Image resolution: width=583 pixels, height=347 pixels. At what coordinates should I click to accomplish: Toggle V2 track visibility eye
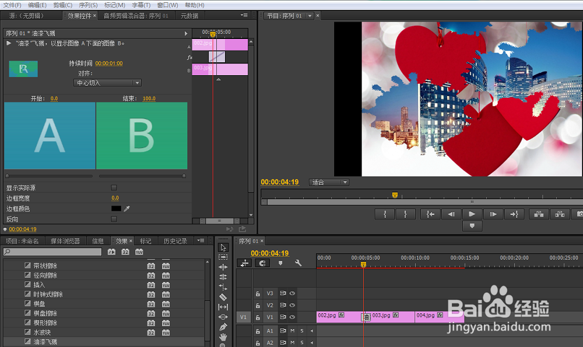pos(292,305)
